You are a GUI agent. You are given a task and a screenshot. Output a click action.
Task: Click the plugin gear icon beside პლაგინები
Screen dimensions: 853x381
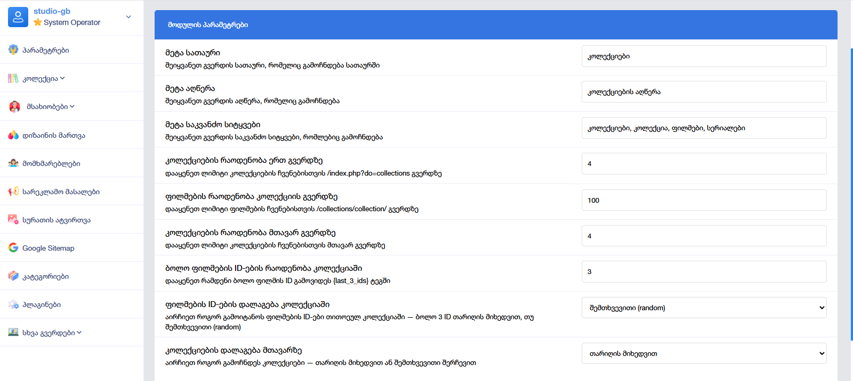(13, 304)
